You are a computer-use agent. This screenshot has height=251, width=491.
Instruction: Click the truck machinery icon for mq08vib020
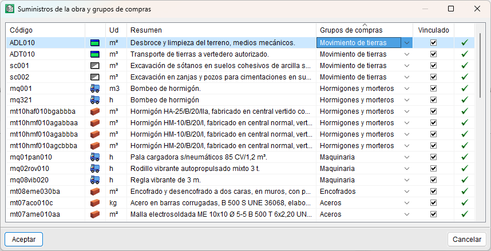[x=95, y=180]
